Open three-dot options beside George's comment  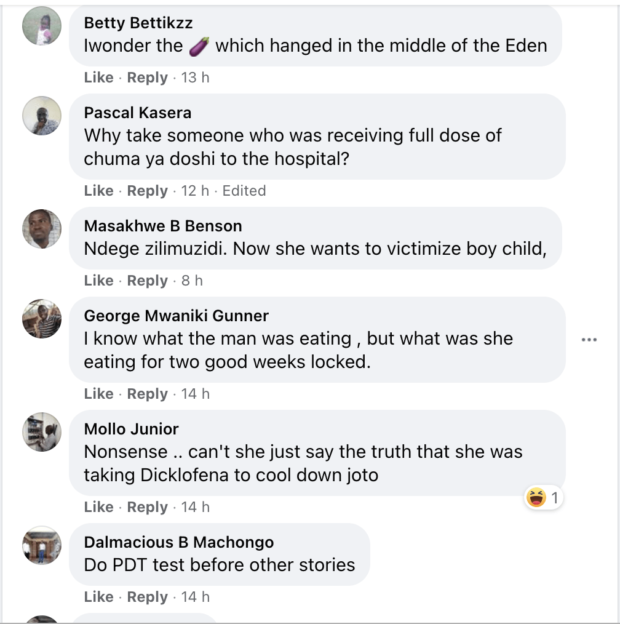(x=589, y=340)
